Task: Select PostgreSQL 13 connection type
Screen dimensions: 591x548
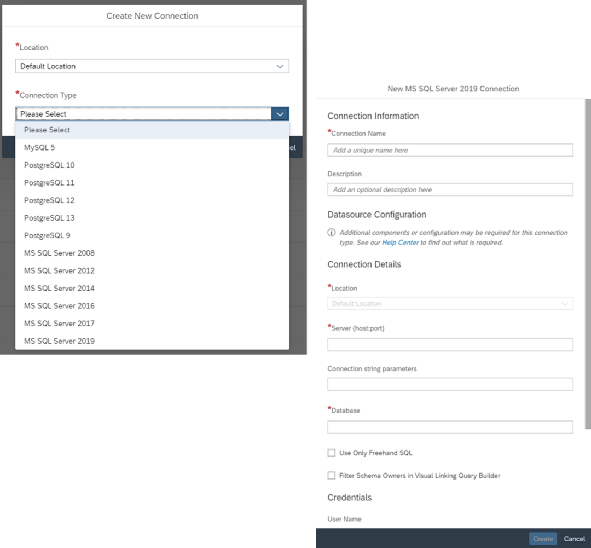Action: 152,218
